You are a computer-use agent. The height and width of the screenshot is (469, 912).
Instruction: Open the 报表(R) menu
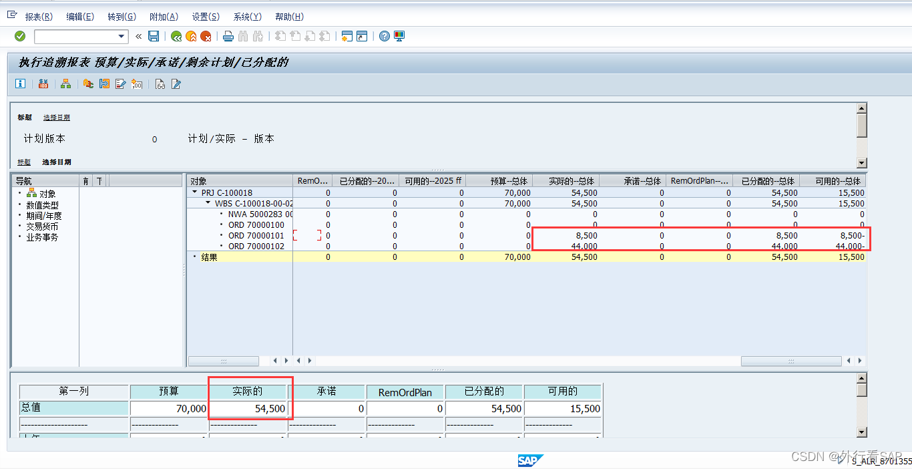click(39, 17)
